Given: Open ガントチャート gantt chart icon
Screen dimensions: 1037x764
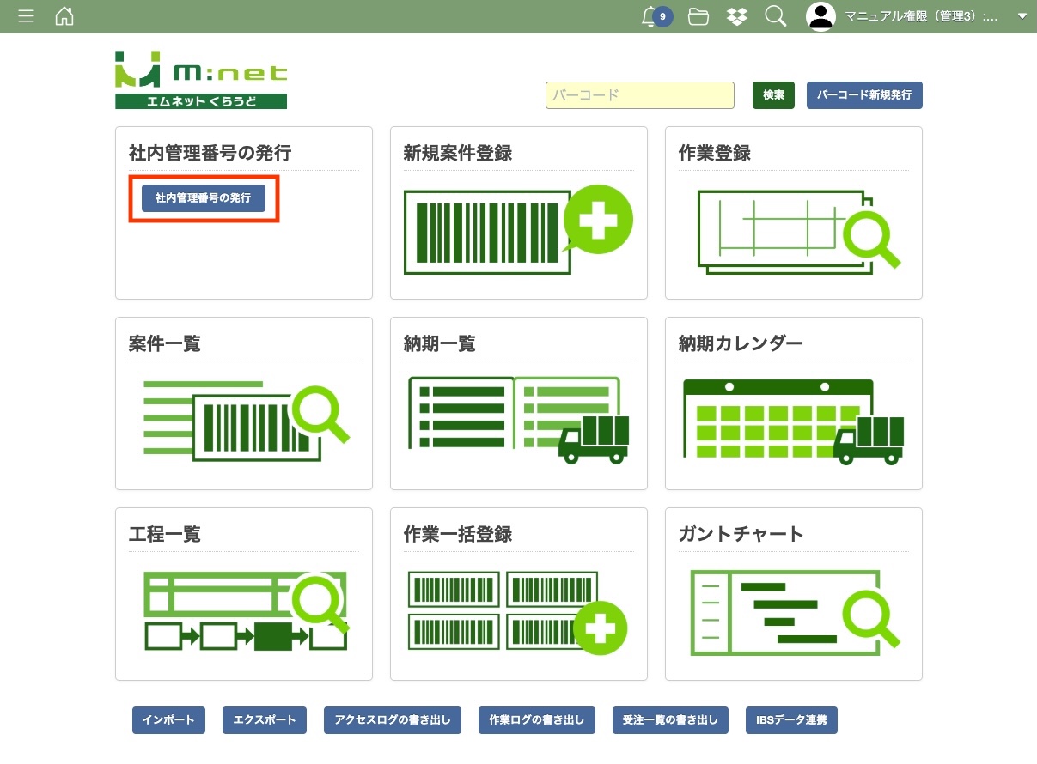Looking at the screenshot, I should click(x=793, y=611).
